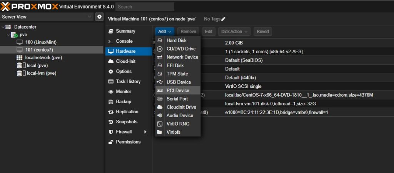Click the TPM State icon
The height and width of the screenshot is (173, 394).
coord(160,74)
